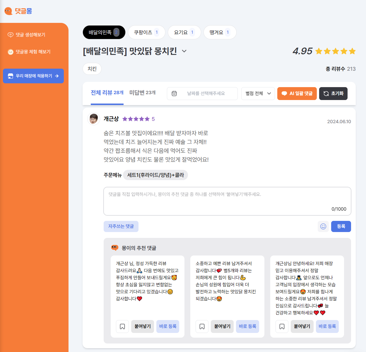Click the review text starting 숨은 치즈볼 맛집이에요
Image resolution: width=366 pixels, height=352 pixels.
(156, 146)
